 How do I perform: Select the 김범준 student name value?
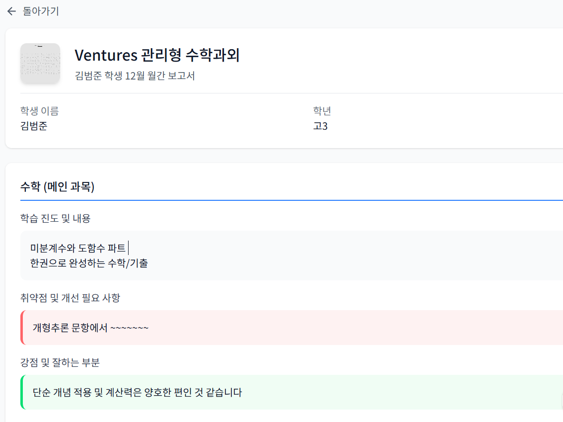(34, 126)
